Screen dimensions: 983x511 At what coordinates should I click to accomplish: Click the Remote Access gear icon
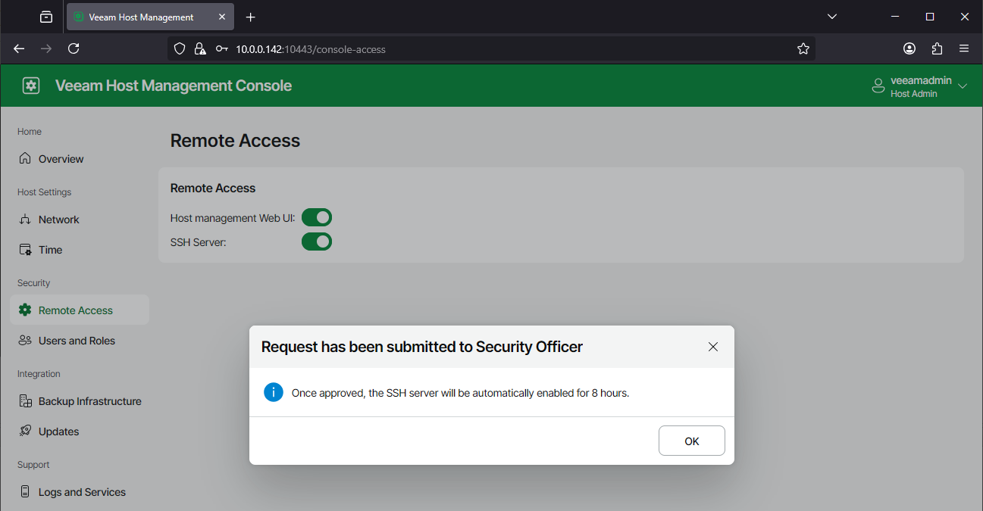pyautogui.click(x=25, y=310)
